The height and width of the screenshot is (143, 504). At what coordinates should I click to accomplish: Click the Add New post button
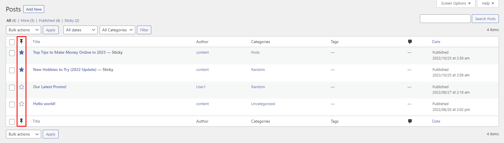(34, 9)
